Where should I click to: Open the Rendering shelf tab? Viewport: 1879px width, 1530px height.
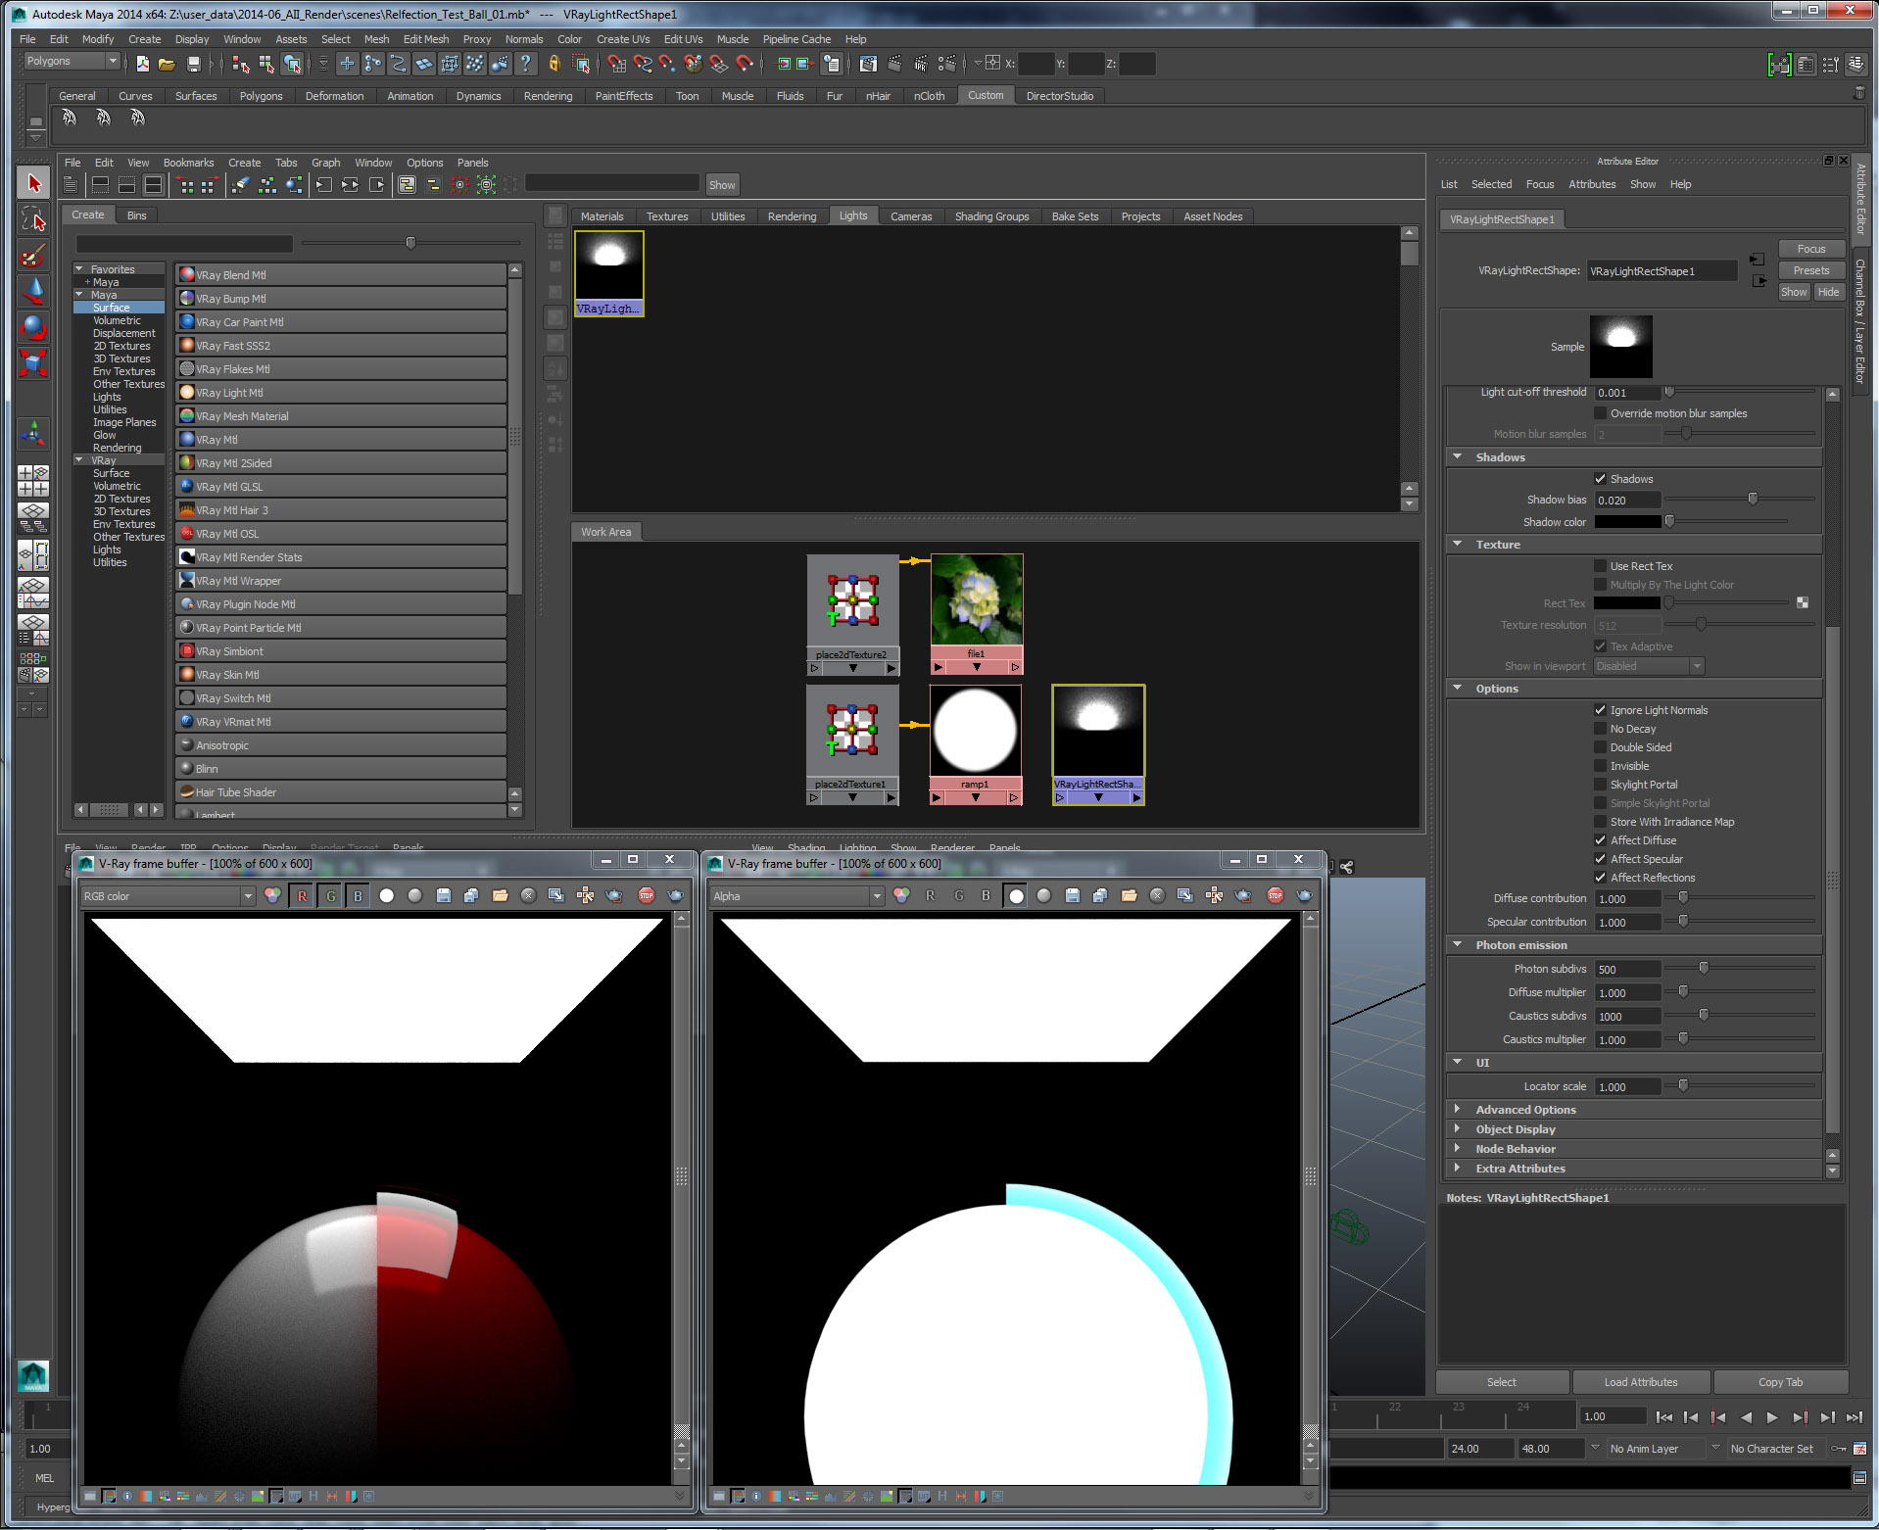tap(548, 96)
